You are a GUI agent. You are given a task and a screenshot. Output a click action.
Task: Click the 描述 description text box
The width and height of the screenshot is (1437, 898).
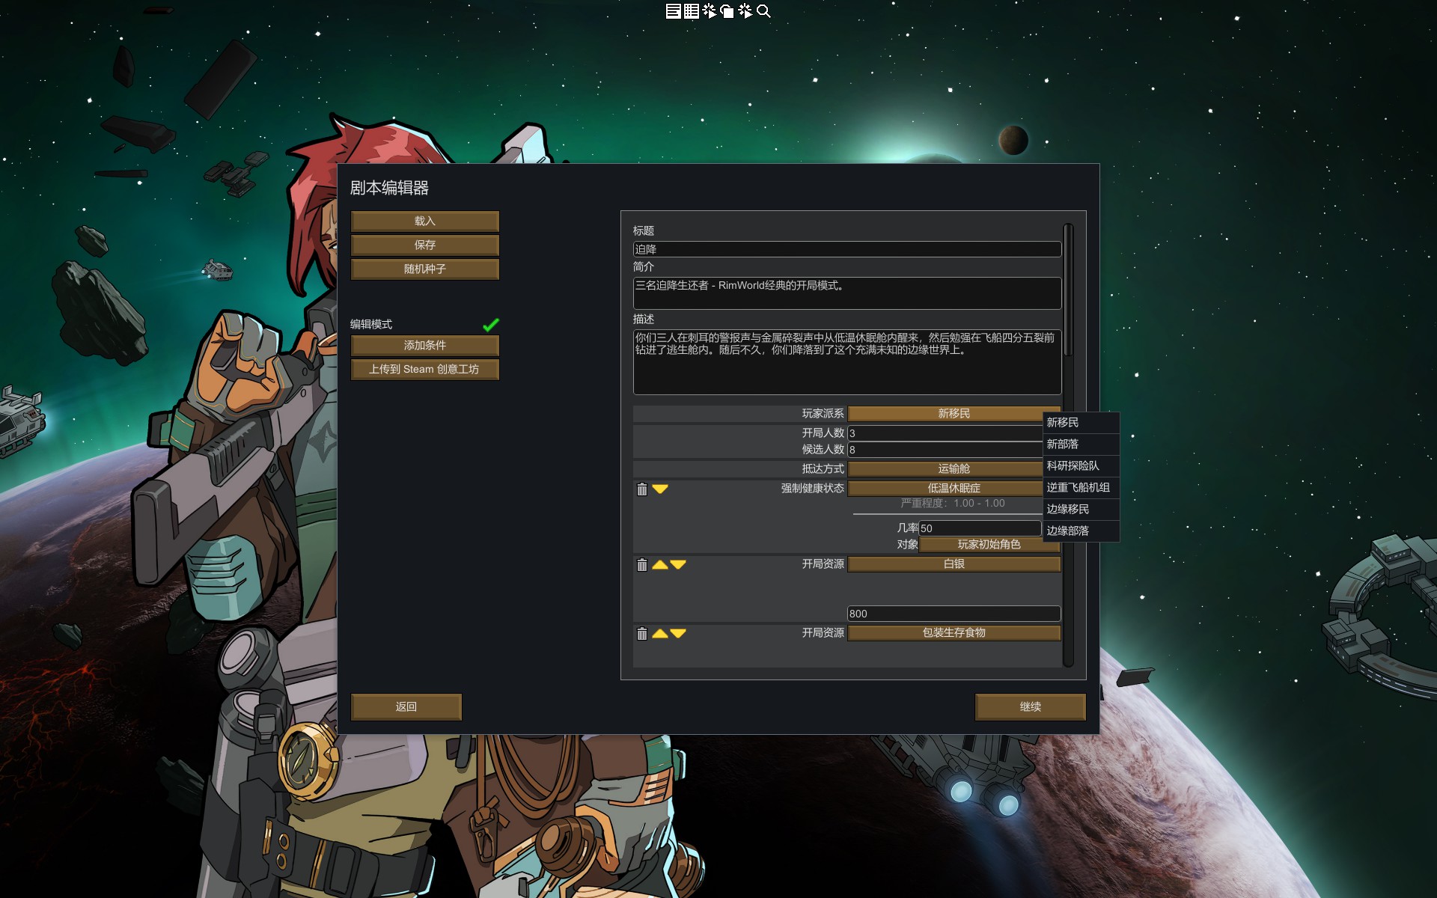[x=846, y=362]
